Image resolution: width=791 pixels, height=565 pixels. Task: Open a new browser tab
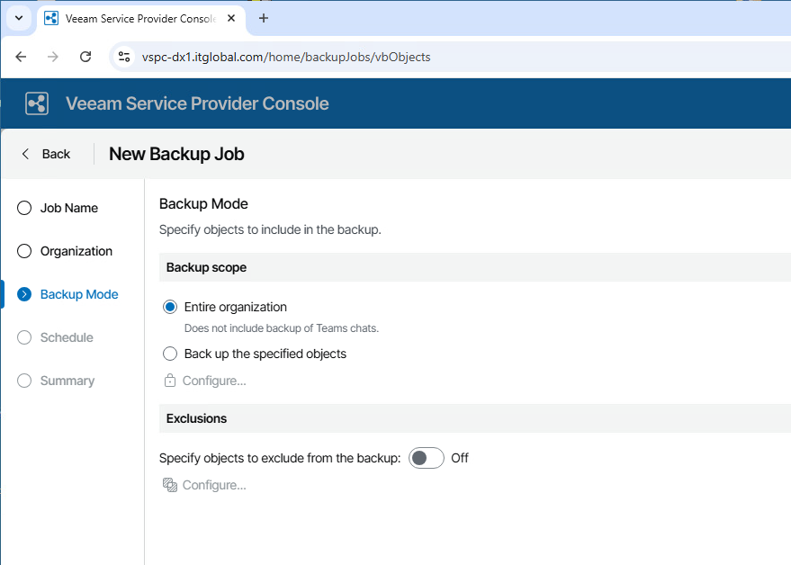click(264, 19)
